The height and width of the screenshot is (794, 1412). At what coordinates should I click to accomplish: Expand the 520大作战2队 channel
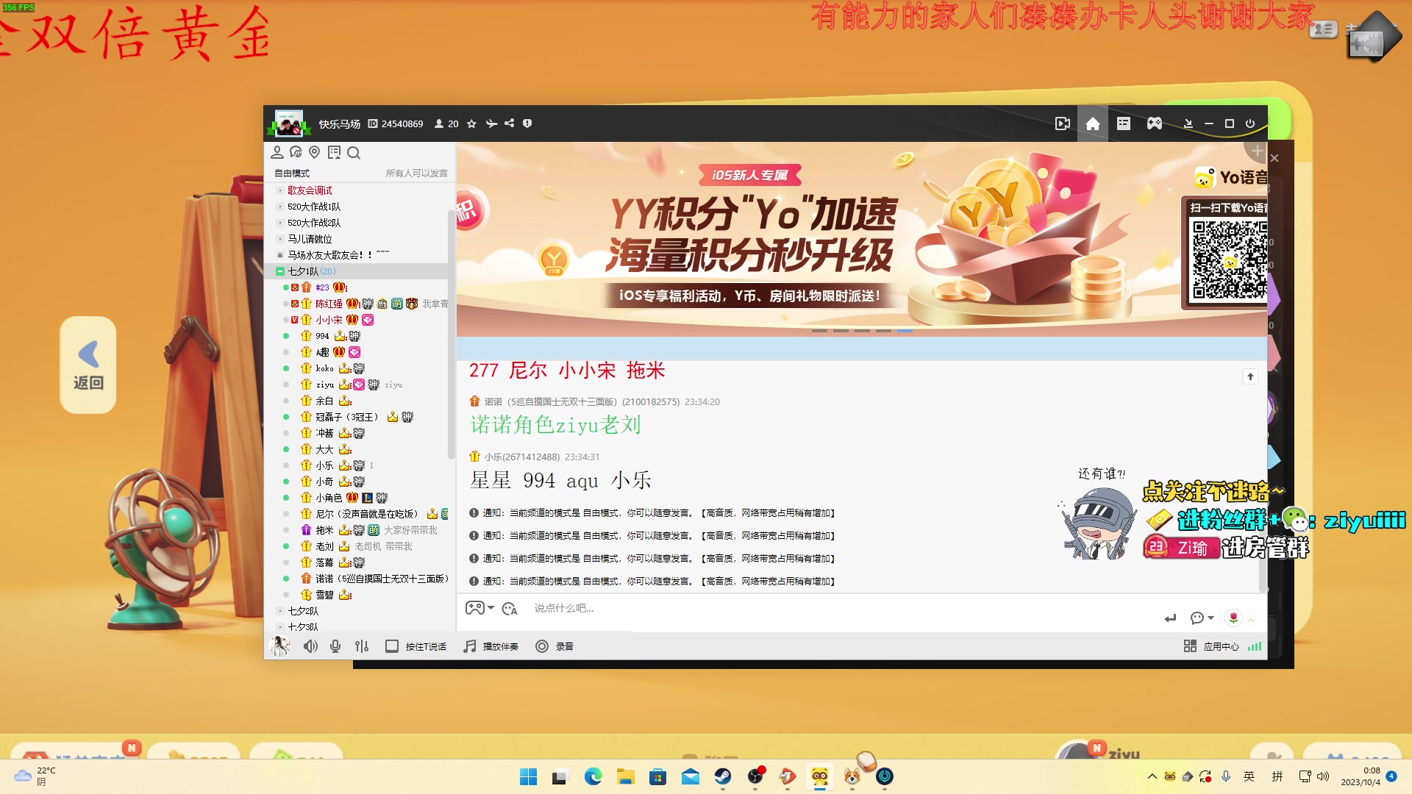(x=280, y=223)
